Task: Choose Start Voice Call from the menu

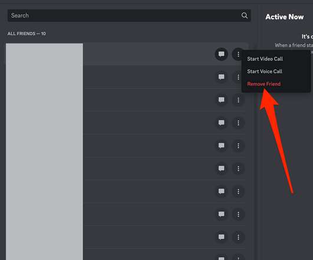Action: tap(265, 71)
